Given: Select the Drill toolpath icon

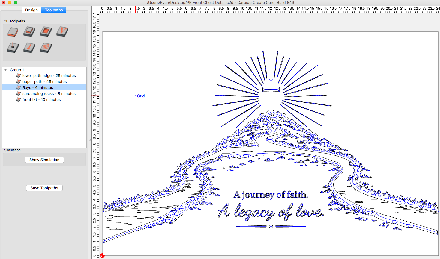Looking at the screenshot, I should pos(13,48).
